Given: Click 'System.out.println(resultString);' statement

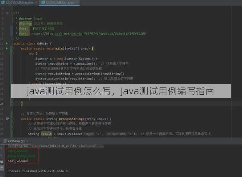Looking at the screenshot, I should pyautogui.click(x=65, y=79).
